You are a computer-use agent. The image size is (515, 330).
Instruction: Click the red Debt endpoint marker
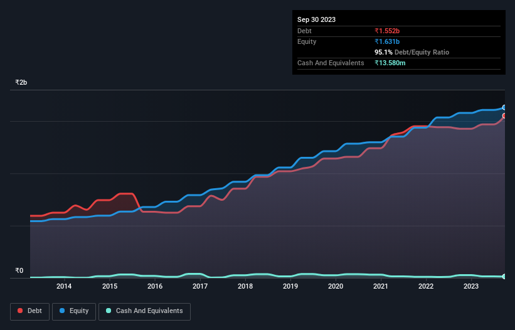(504, 115)
